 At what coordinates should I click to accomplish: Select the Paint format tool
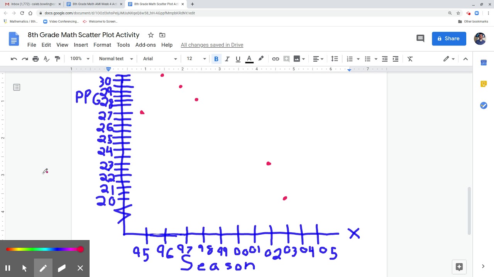click(58, 59)
